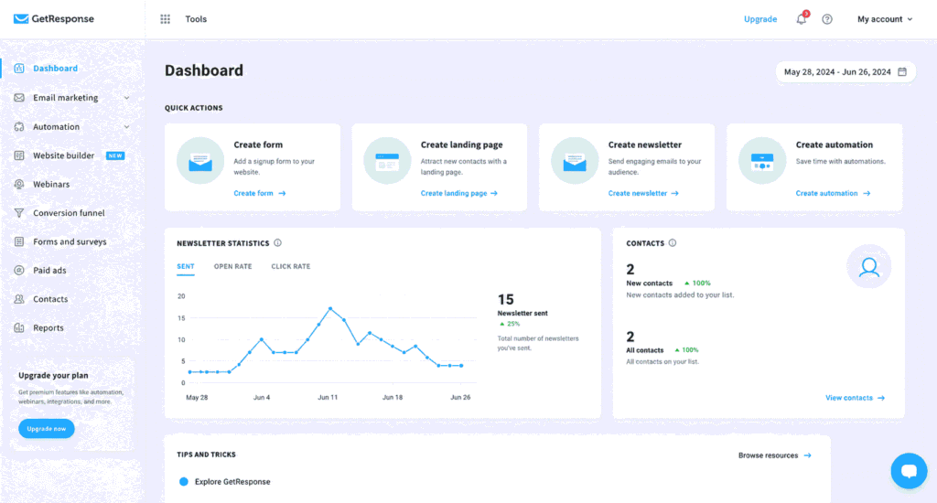The width and height of the screenshot is (937, 503).
Task: Open the notifications bell
Action: [x=802, y=19]
